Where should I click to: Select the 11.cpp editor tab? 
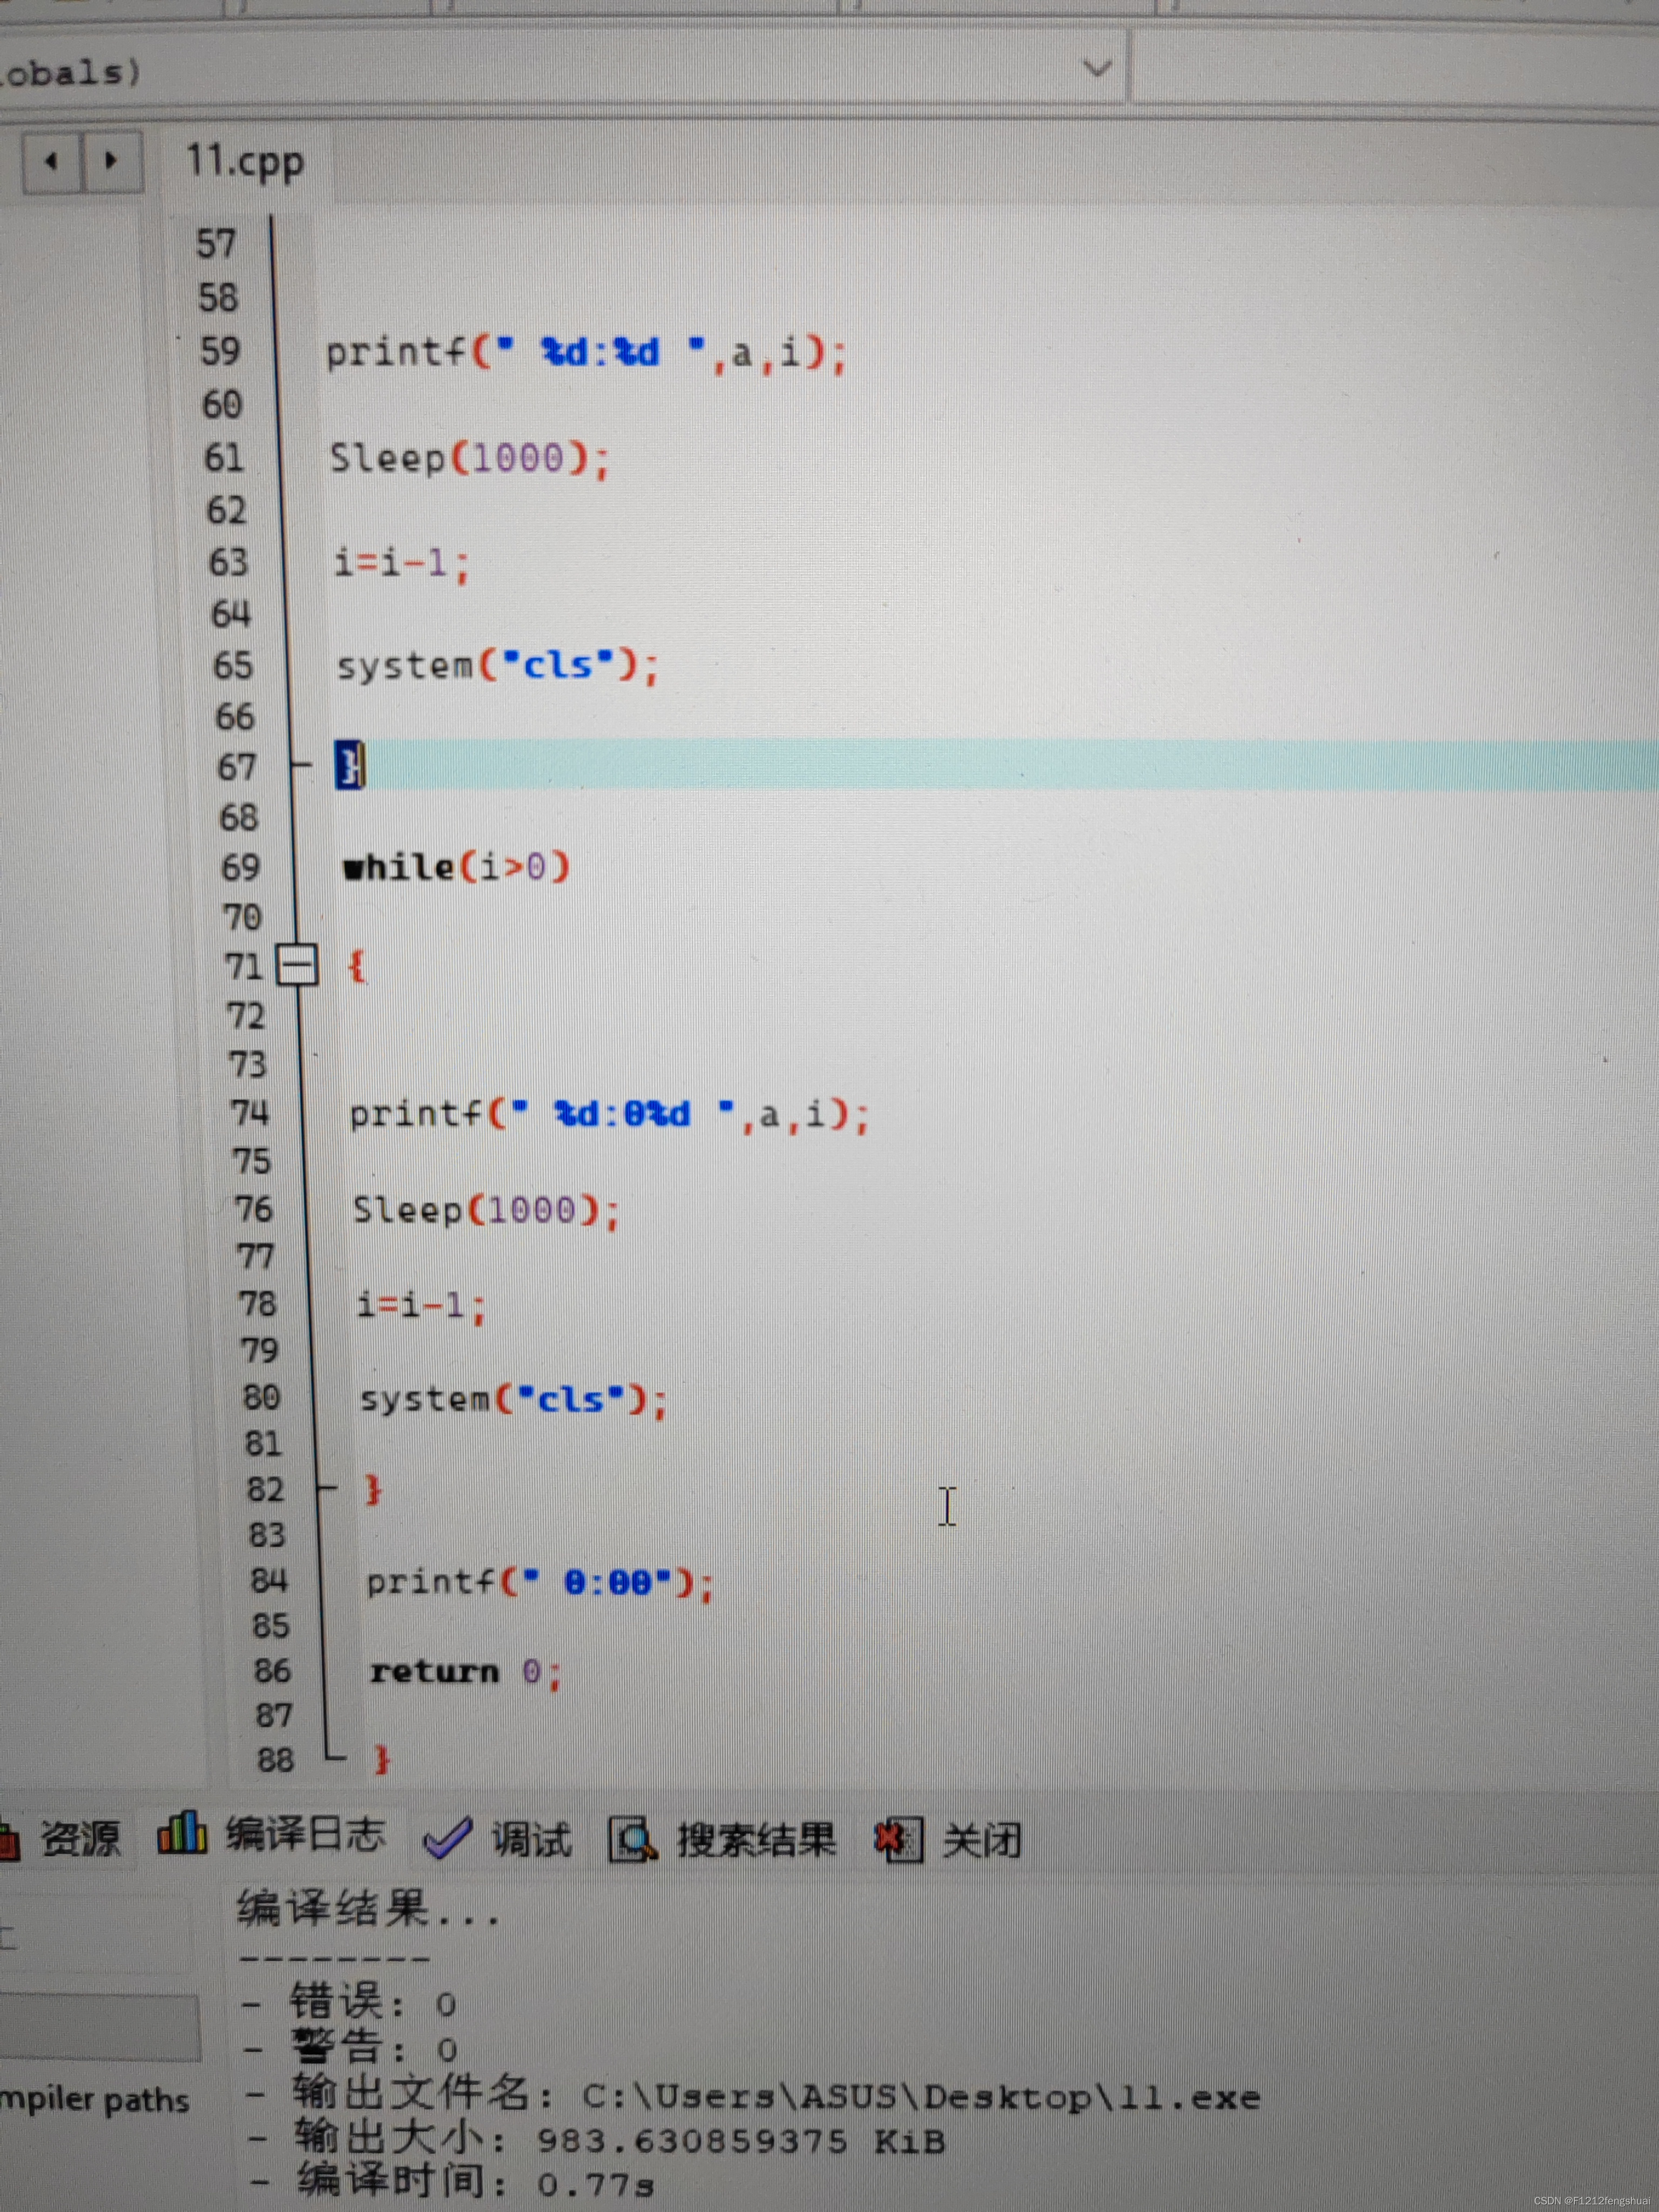(245, 161)
